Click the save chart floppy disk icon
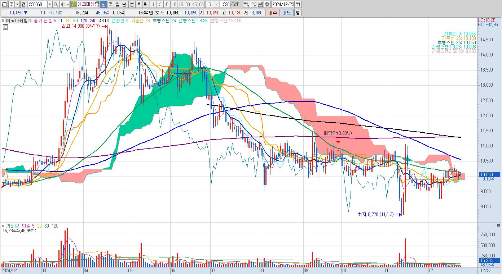The height and width of the screenshot is (274, 502). pyautogui.click(x=260, y=4)
